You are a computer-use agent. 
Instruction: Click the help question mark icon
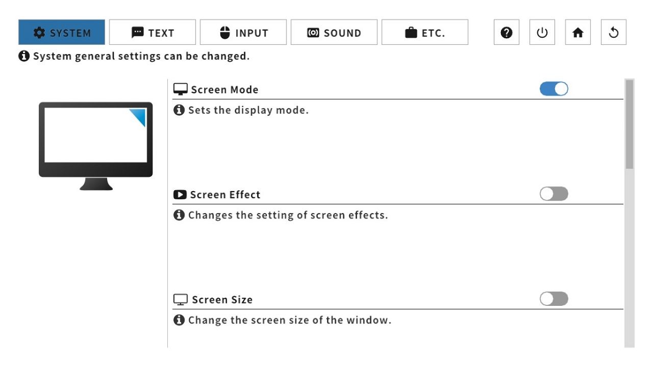point(507,33)
